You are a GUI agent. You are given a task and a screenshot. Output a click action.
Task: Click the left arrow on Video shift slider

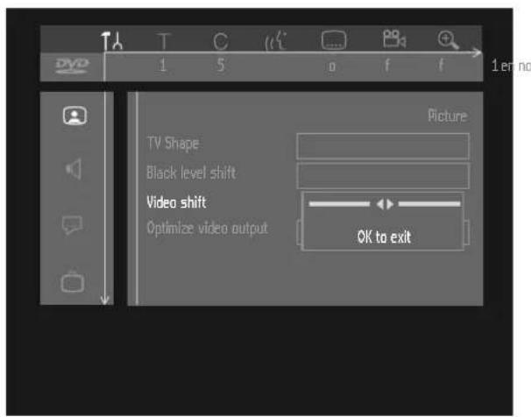[x=380, y=204]
